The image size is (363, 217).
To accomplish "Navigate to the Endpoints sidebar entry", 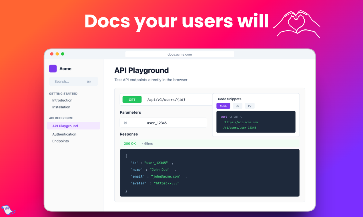I will point(60,141).
